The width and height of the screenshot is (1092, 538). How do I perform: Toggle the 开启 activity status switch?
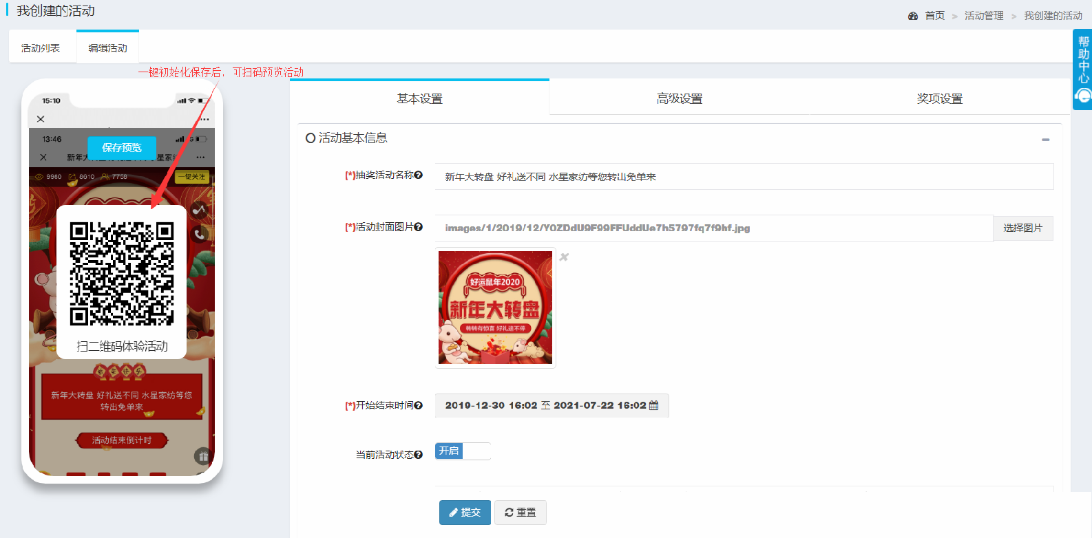[x=463, y=451]
